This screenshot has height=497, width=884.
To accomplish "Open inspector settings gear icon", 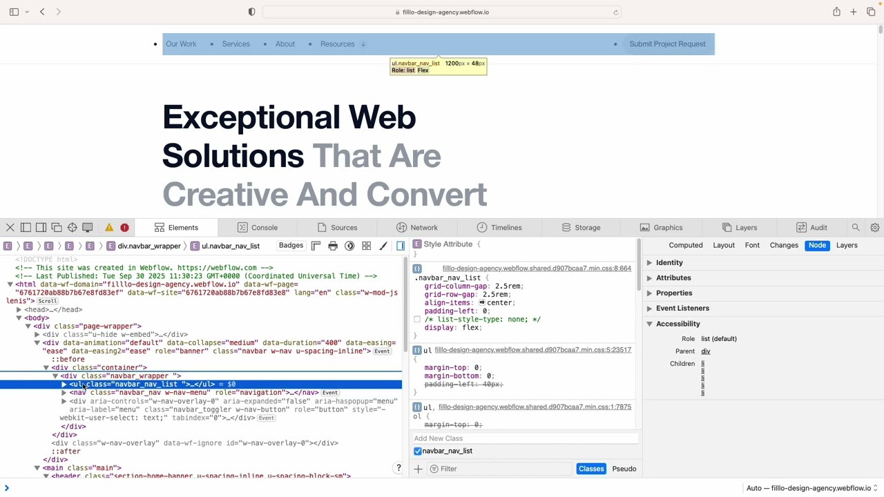I will [x=875, y=227].
